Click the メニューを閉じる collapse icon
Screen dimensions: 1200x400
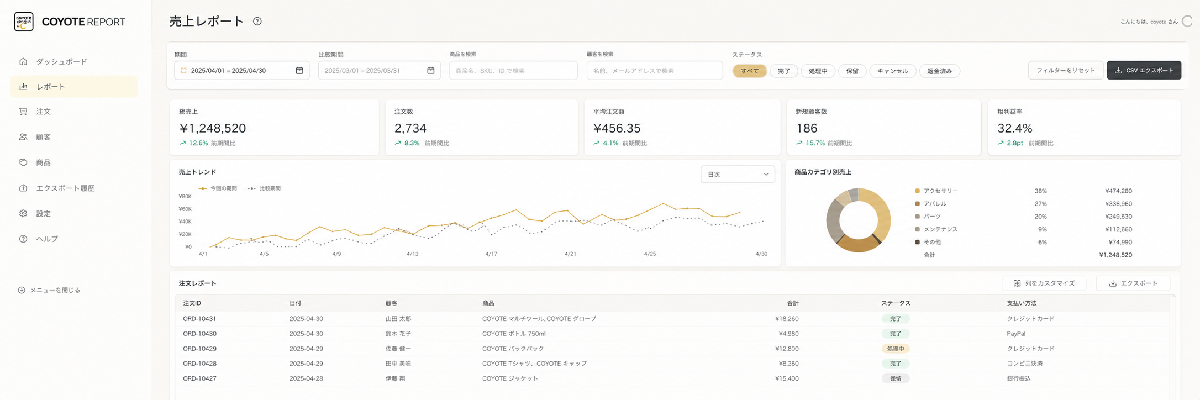[22, 290]
